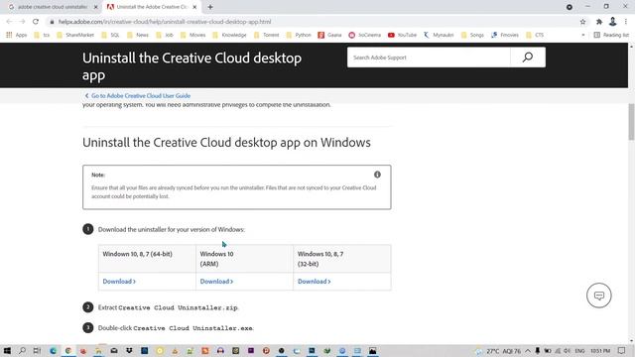The height and width of the screenshot is (357, 635).
Task: Open the Movies bookmark folder
Action: click(192, 36)
